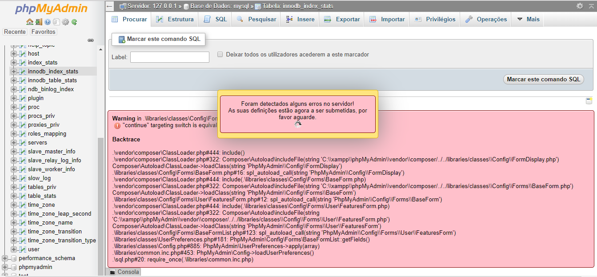
Task: Switch to the Estrutura tab
Action: (x=174, y=19)
